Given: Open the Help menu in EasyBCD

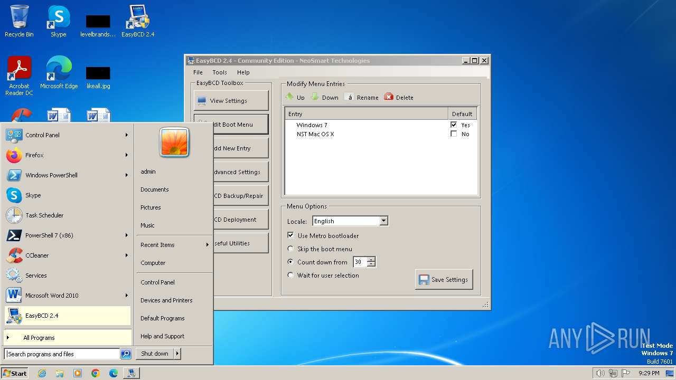Looking at the screenshot, I should click(243, 72).
